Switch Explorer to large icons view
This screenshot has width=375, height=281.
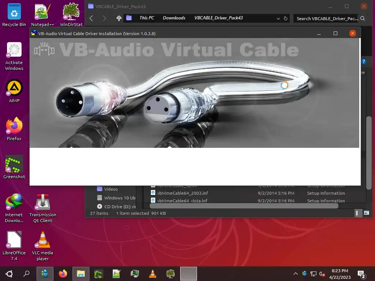367,213
